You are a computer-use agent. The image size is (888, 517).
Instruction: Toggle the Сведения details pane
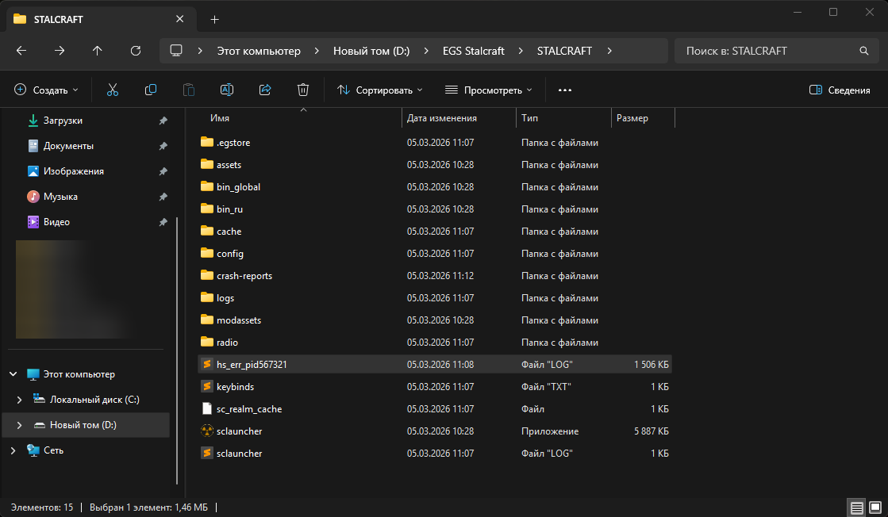[840, 90]
